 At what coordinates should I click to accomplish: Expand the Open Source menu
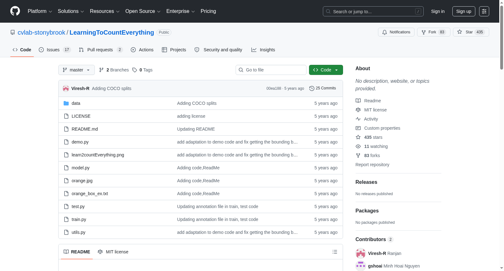pyautogui.click(x=143, y=11)
